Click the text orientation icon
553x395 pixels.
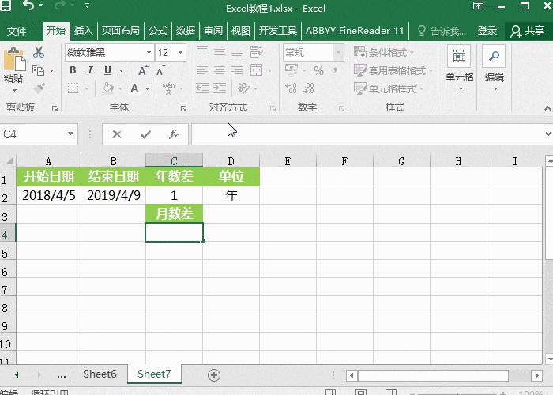(244, 88)
